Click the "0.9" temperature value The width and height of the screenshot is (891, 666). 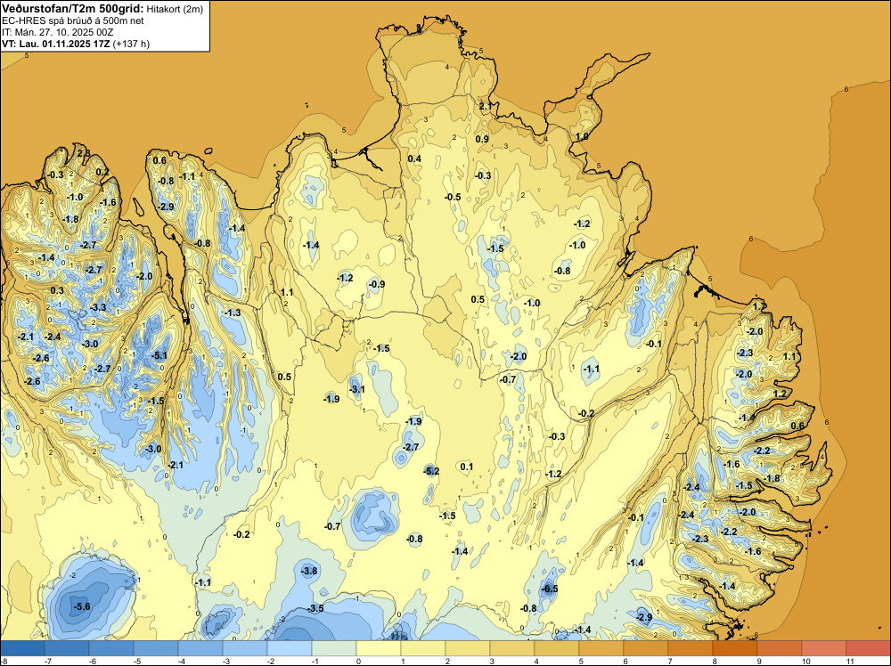[482, 139]
